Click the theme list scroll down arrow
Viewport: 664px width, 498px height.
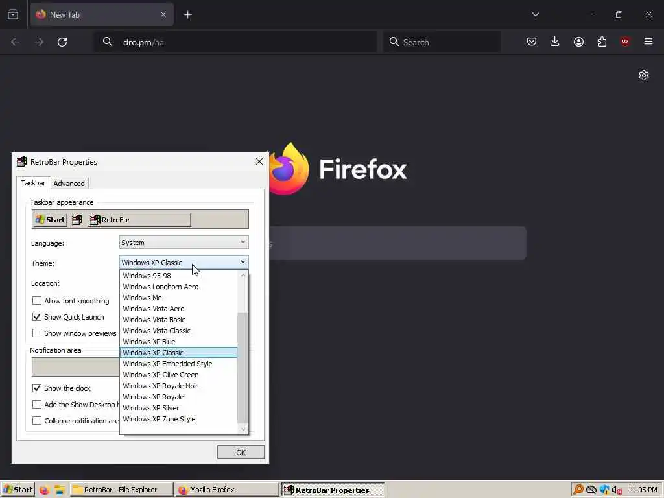pyautogui.click(x=243, y=429)
